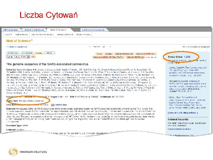
Task: Open Search History
Action: [83, 35]
